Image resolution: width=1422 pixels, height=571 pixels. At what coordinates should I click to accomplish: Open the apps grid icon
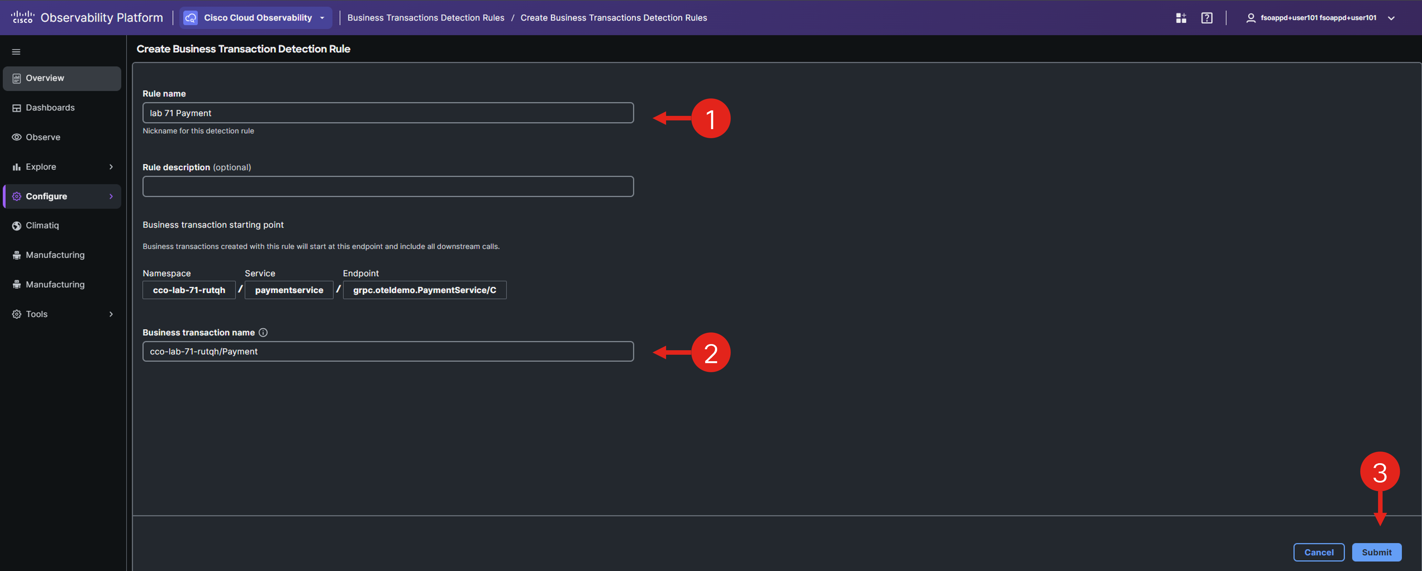(x=1181, y=18)
